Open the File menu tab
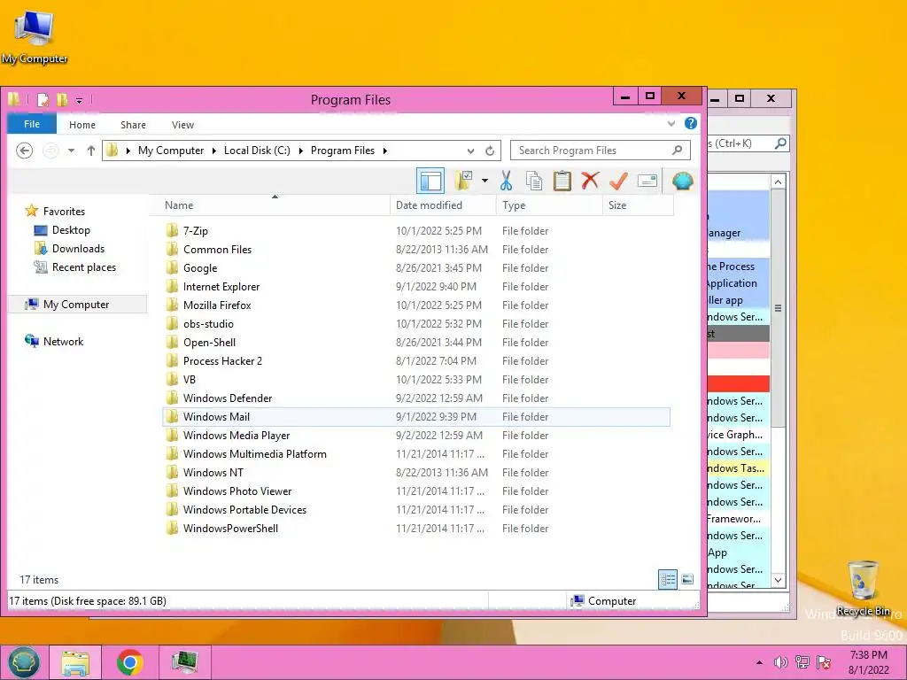This screenshot has height=680, width=907. pos(32,124)
